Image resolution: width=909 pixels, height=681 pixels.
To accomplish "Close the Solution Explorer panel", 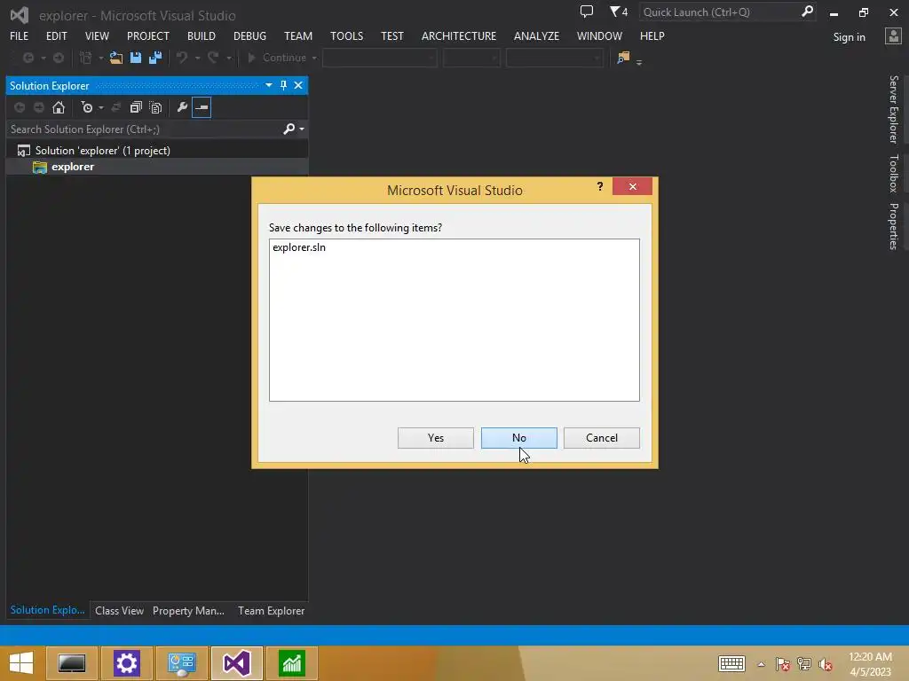I will tap(298, 85).
